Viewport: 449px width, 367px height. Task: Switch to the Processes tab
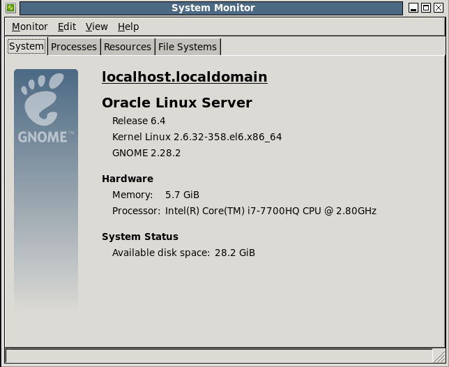point(74,47)
